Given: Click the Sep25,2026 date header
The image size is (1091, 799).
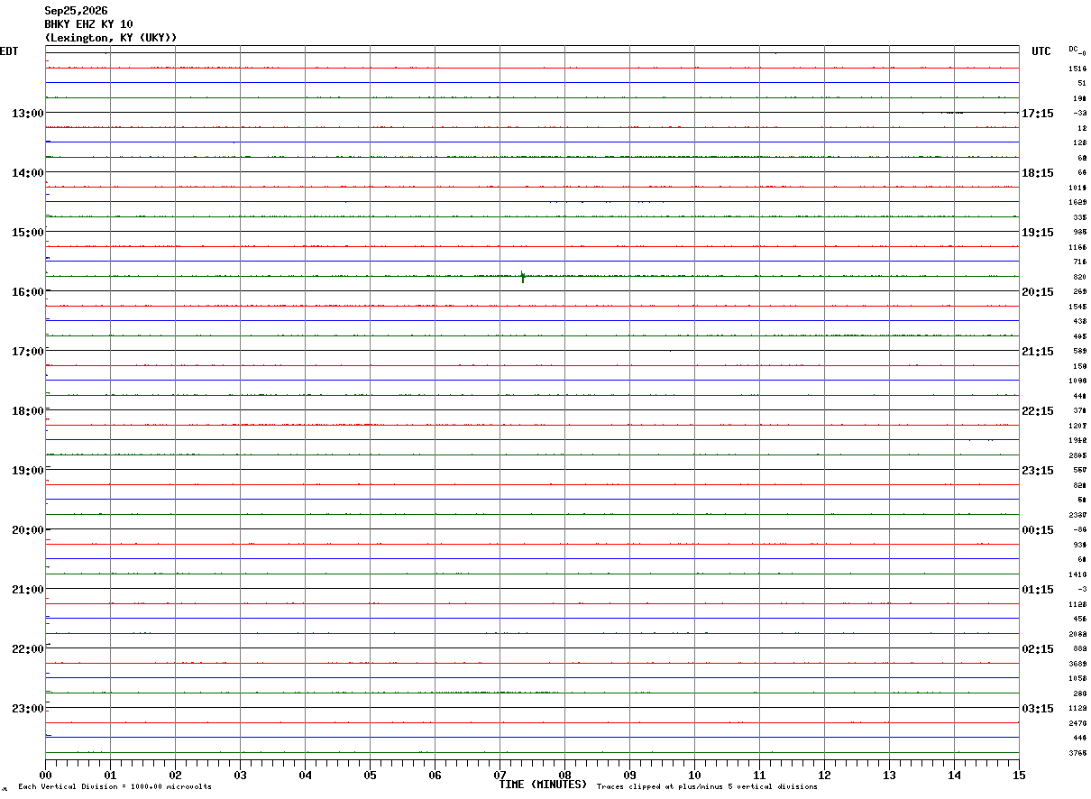Looking at the screenshot, I should point(76,11).
